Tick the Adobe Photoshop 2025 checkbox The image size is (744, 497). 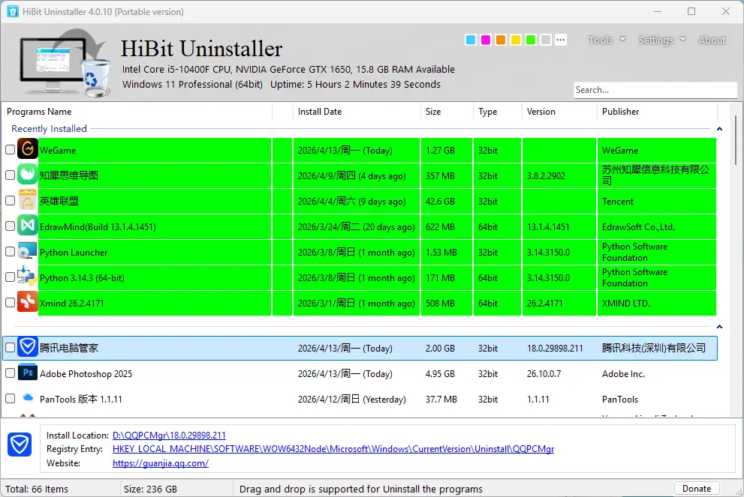pyautogui.click(x=10, y=373)
